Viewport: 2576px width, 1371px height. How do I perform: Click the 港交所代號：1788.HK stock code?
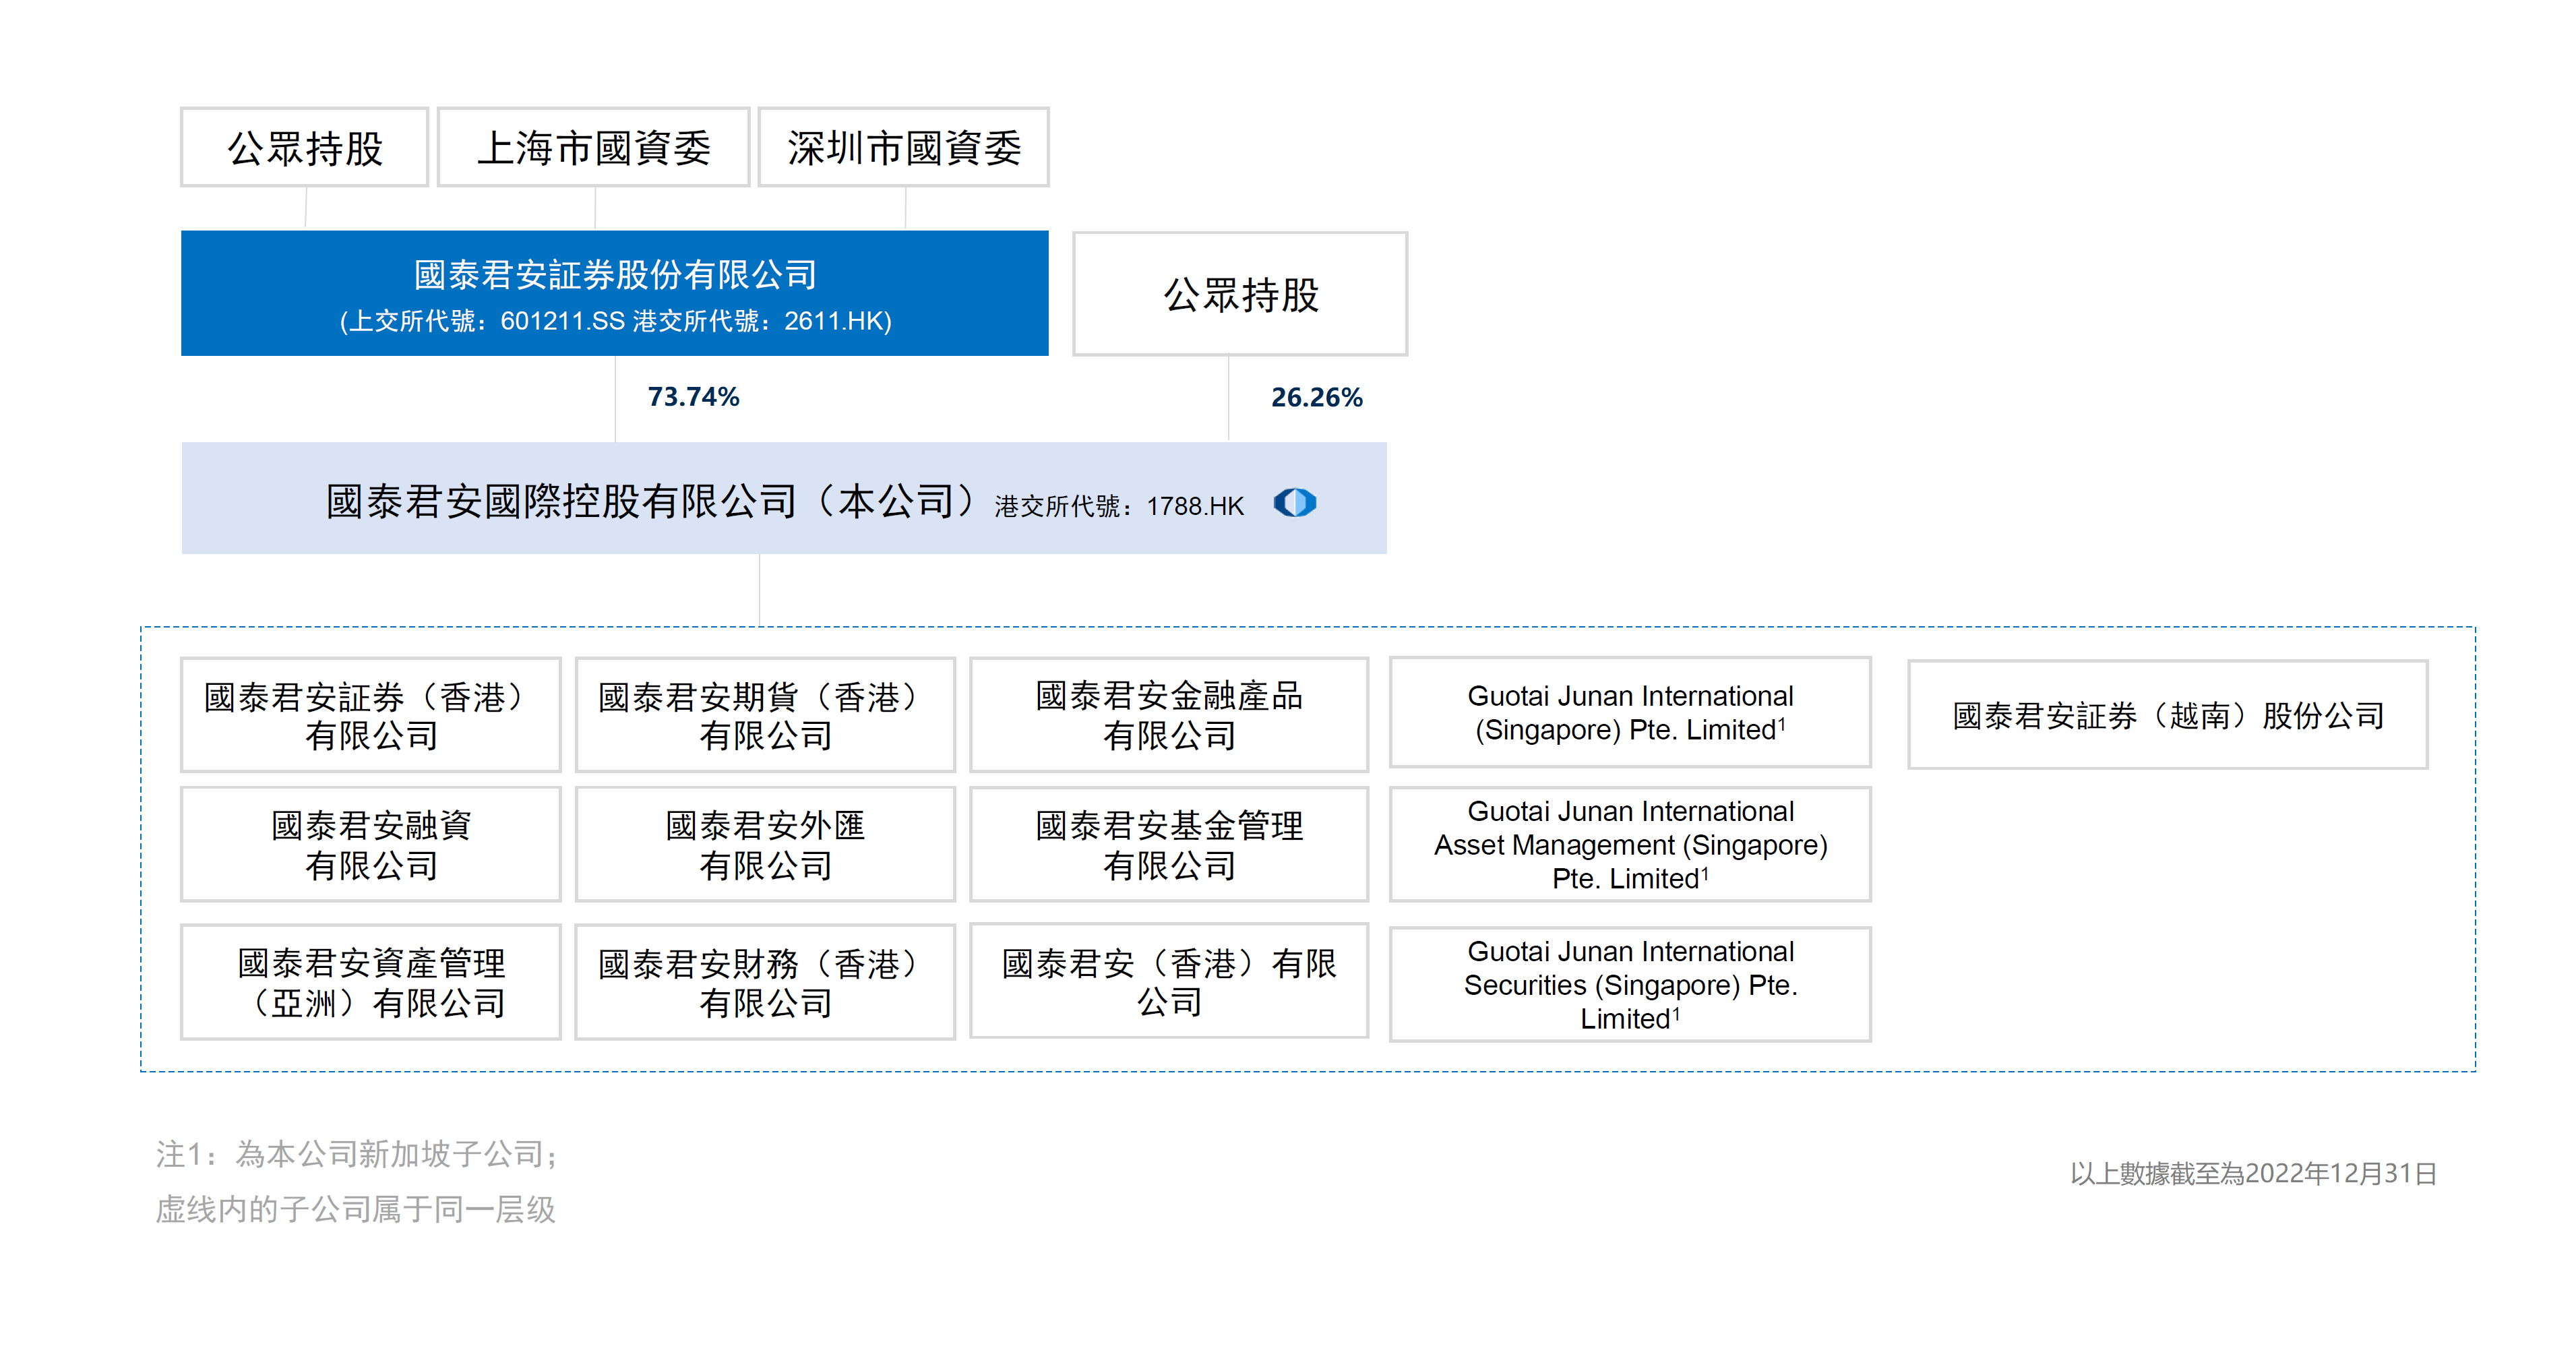coord(1119,506)
